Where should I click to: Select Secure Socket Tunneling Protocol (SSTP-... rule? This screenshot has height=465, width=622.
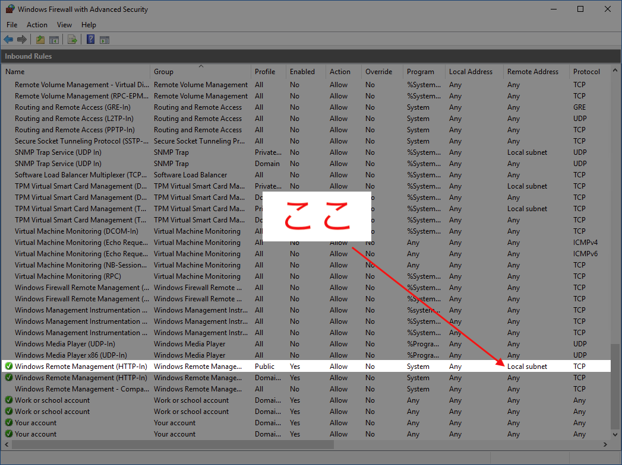pyautogui.click(x=305, y=141)
